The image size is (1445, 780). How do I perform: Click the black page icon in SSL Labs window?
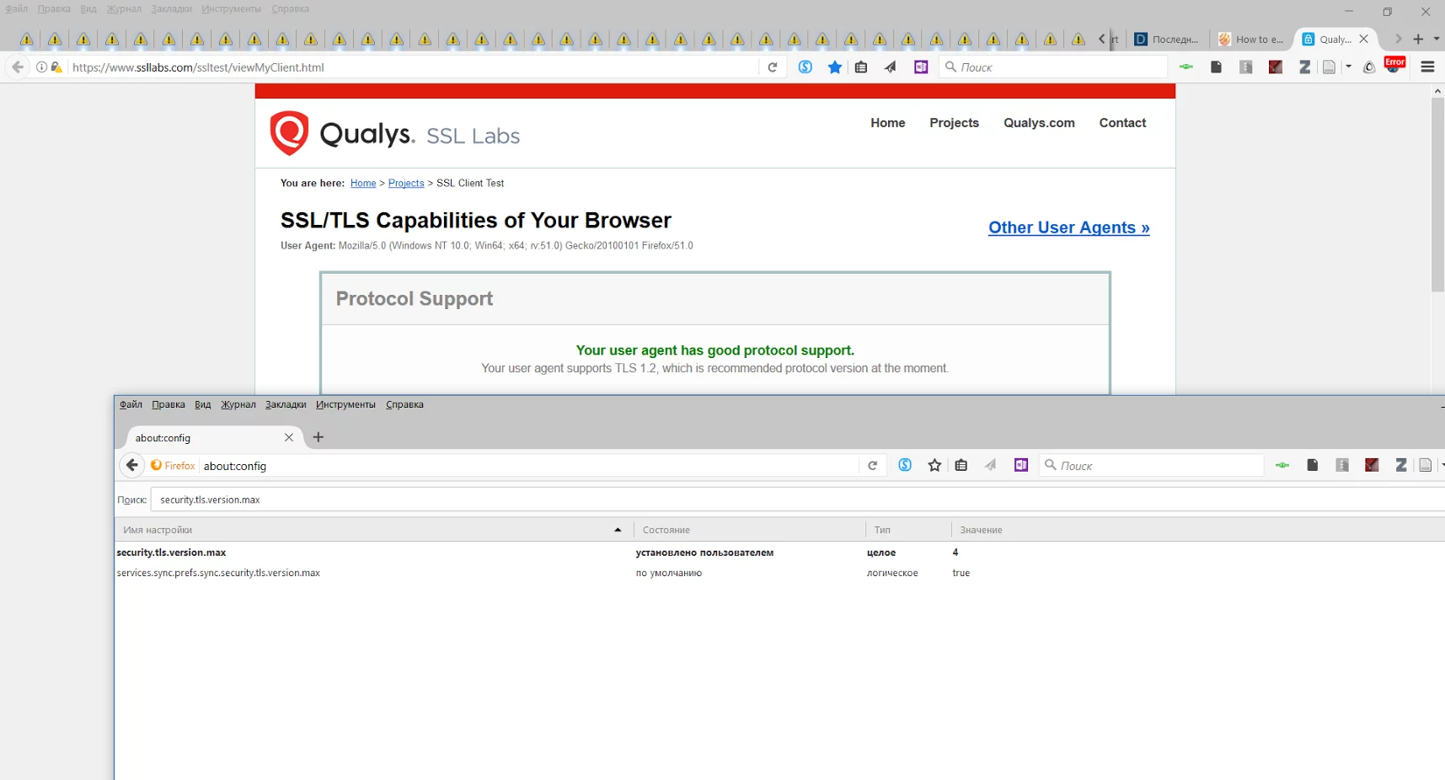[x=1216, y=67]
